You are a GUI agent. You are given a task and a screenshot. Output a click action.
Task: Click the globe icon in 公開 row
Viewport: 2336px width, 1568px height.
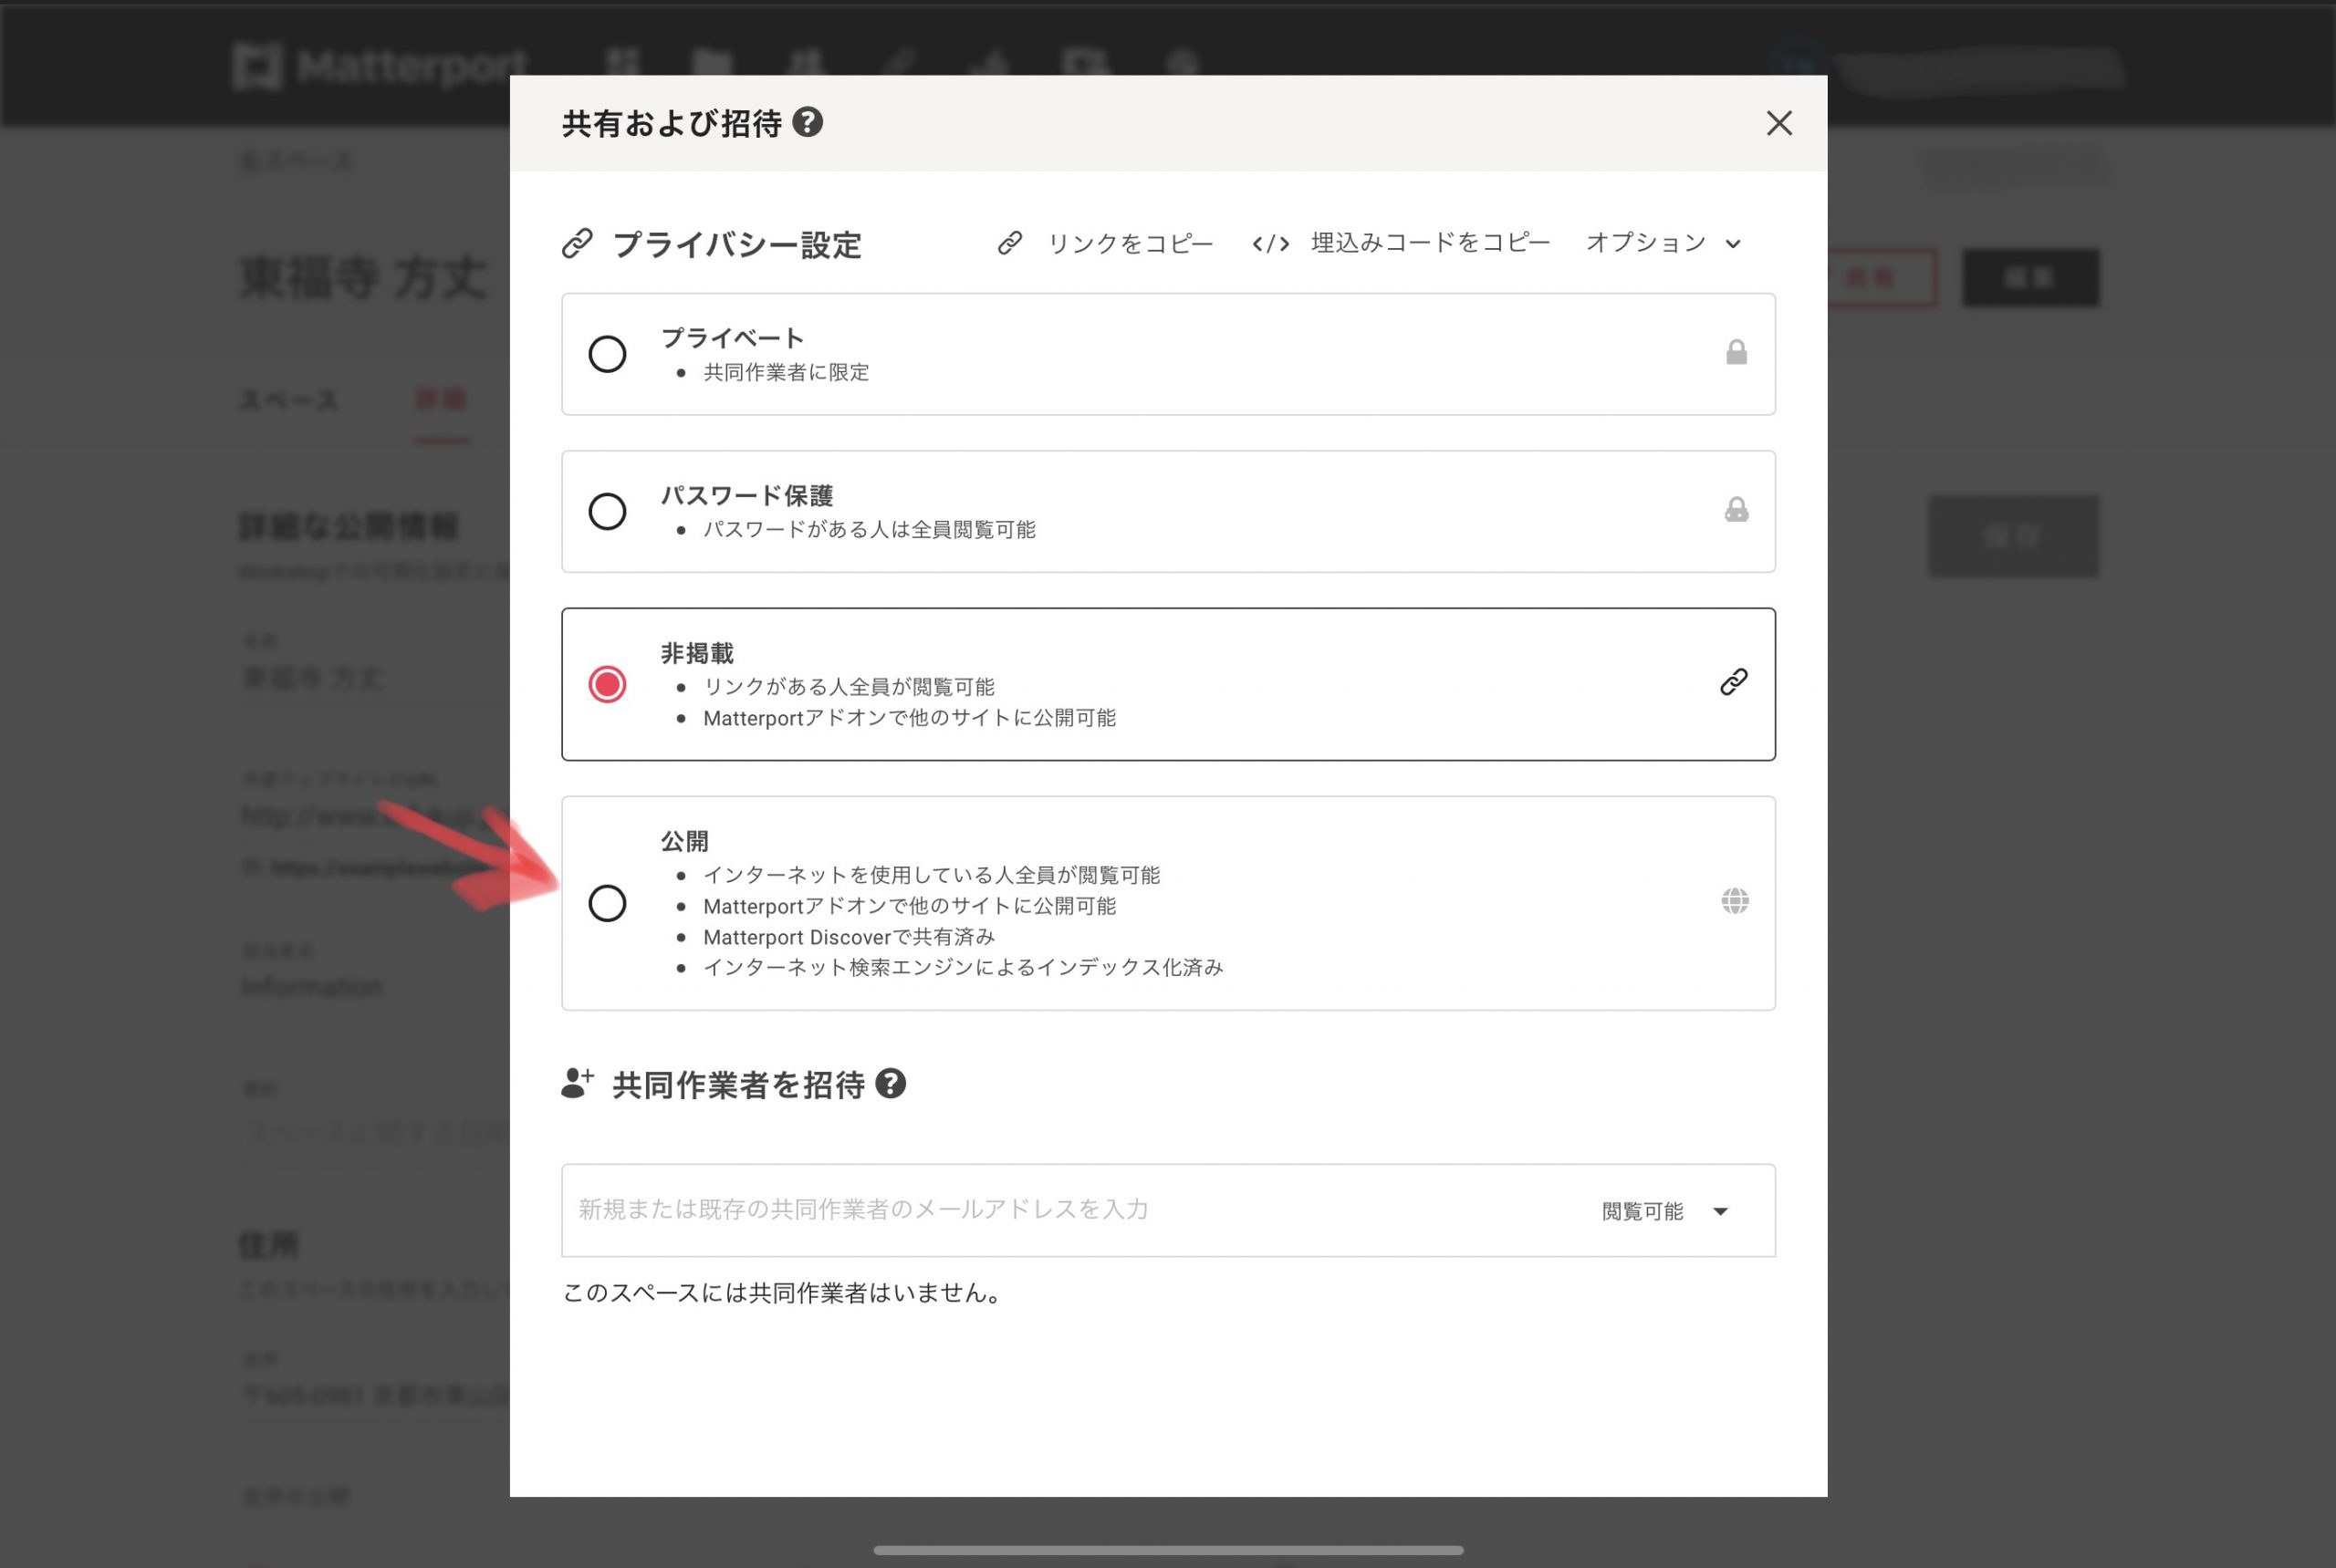pos(1735,901)
